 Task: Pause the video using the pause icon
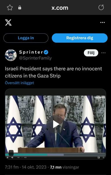[x=8, y=157]
